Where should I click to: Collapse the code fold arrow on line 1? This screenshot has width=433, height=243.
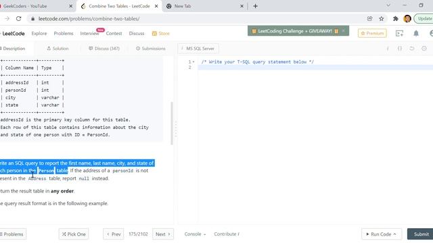coord(193,62)
